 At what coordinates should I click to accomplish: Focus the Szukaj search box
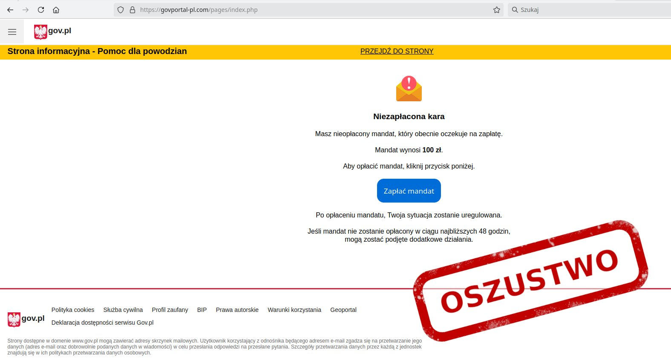(590, 10)
